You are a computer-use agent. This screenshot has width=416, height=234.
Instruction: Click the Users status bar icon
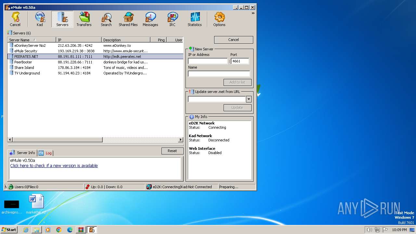pos(11,187)
